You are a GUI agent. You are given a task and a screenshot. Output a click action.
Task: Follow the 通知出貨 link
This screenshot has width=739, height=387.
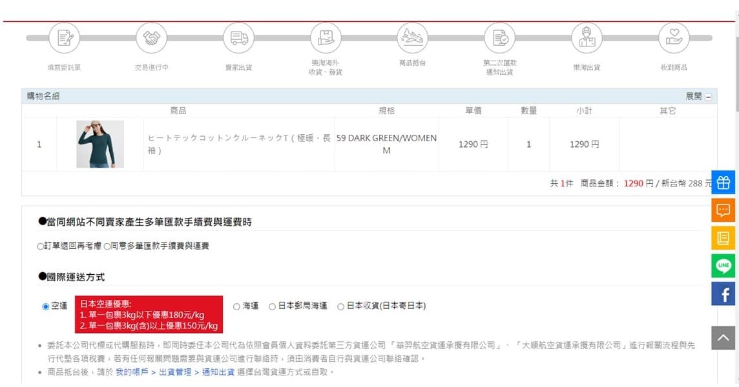[218, 372]
